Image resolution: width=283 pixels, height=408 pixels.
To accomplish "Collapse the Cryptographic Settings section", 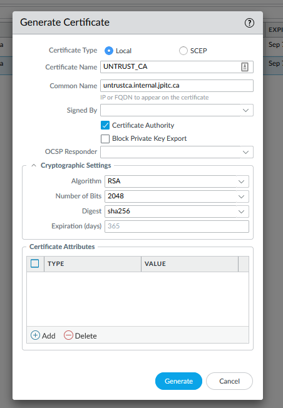I will tap(34, 165).
